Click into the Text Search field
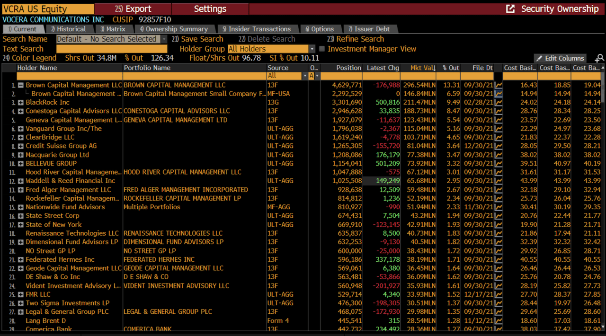Screen dimensions: 606x336 [x=112, y=49]
